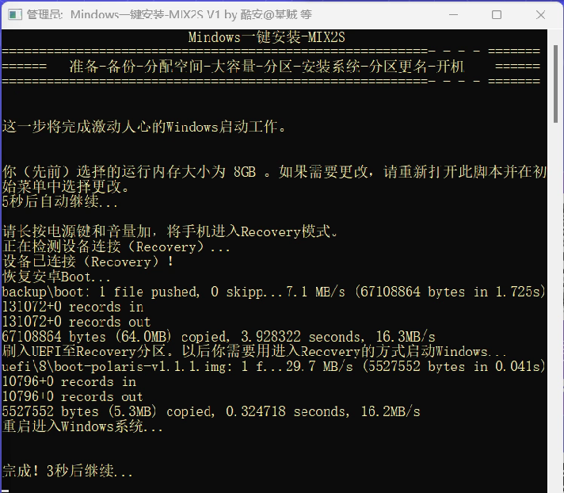Click the console app icon in title bar
The width and height of the screenshot is (564, 493).
click(x=14, y=14)
